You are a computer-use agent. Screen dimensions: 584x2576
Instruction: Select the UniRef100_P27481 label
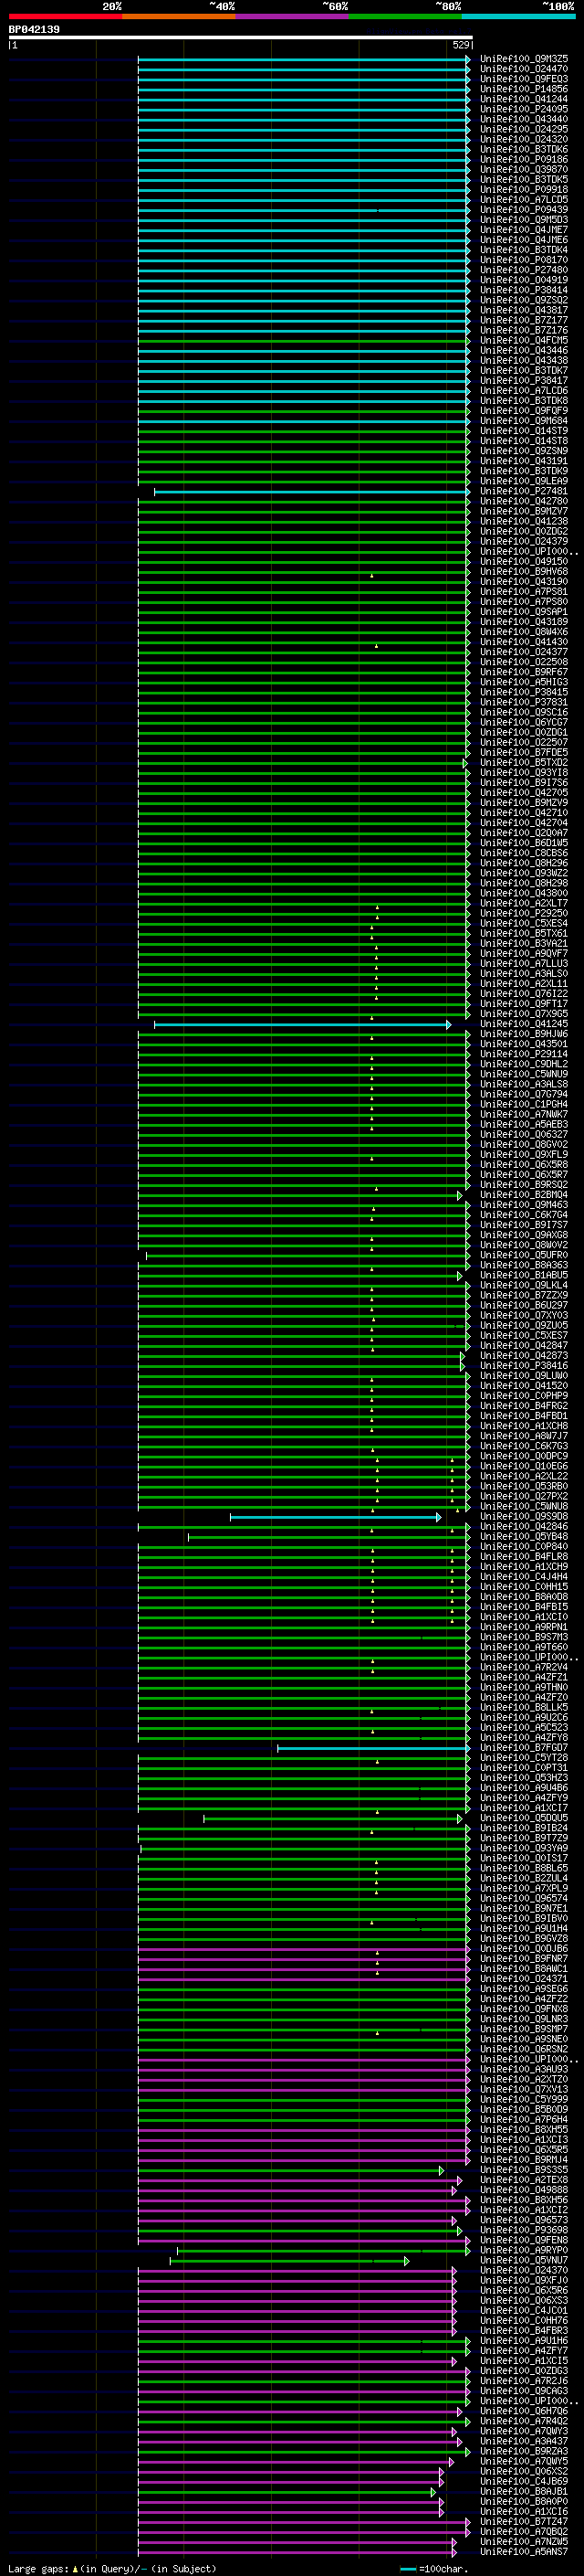pyautogui.click(x=524, y=491)
